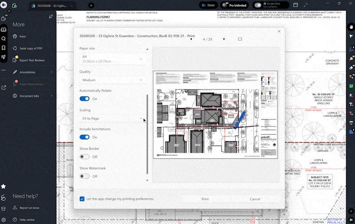Select the arrow pointer tool
Screen dimensions: 355x224
point(351,36)
